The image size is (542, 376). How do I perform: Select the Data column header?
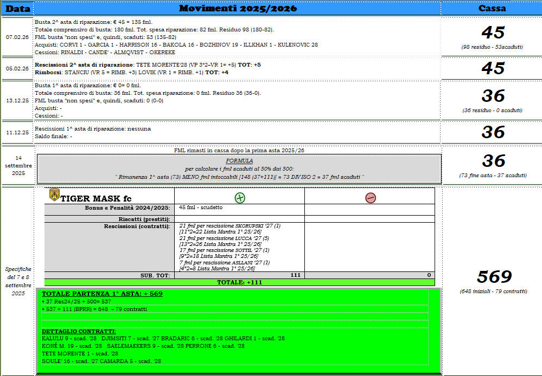click(17, 8)
